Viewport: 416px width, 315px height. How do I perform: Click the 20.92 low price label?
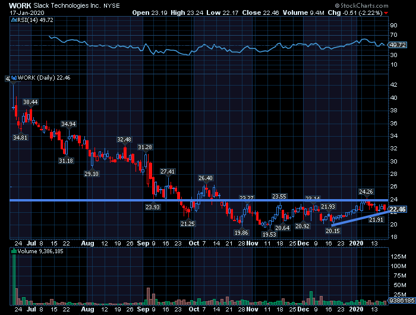(302, 226)
